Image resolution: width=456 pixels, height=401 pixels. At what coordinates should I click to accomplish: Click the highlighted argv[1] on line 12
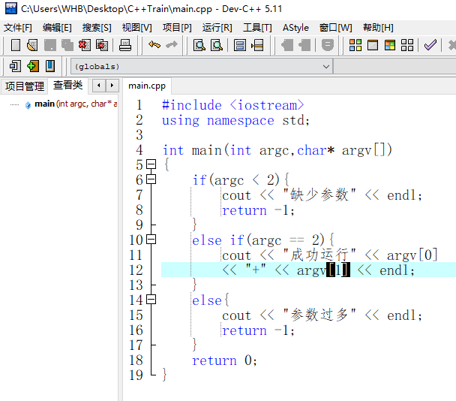pos(323,270)
